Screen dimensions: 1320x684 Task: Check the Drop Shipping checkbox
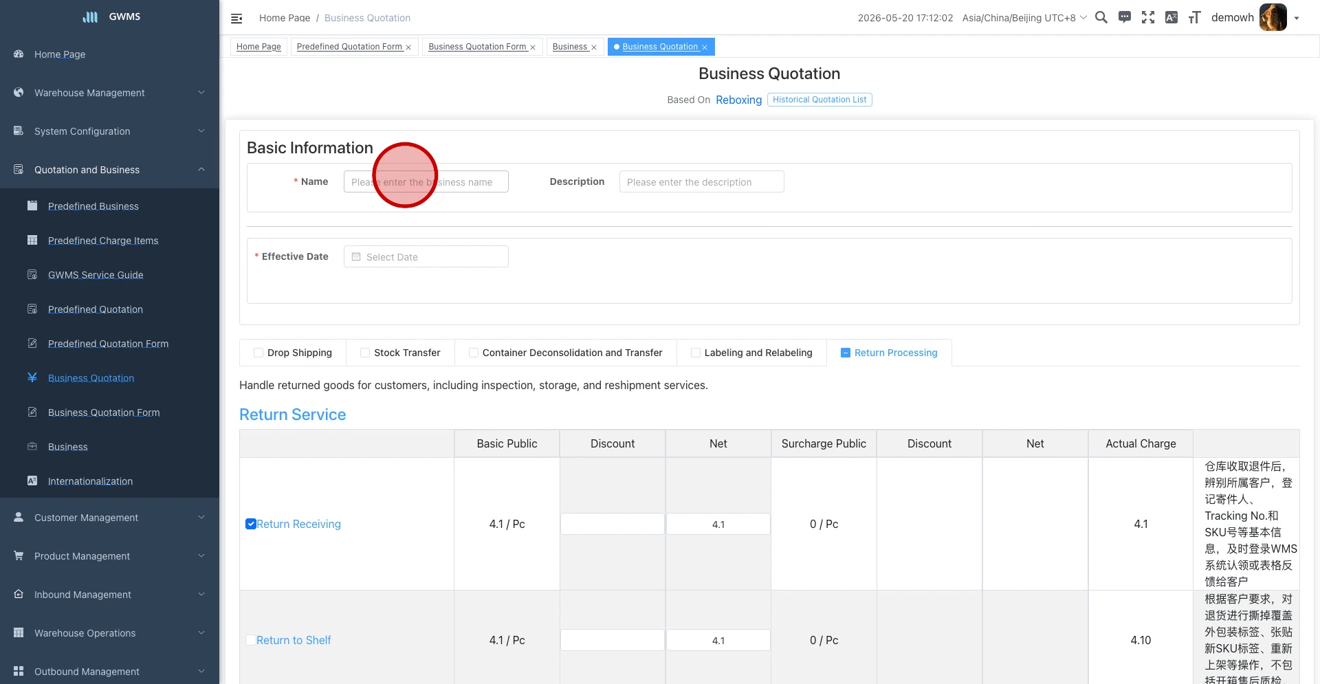258,353
